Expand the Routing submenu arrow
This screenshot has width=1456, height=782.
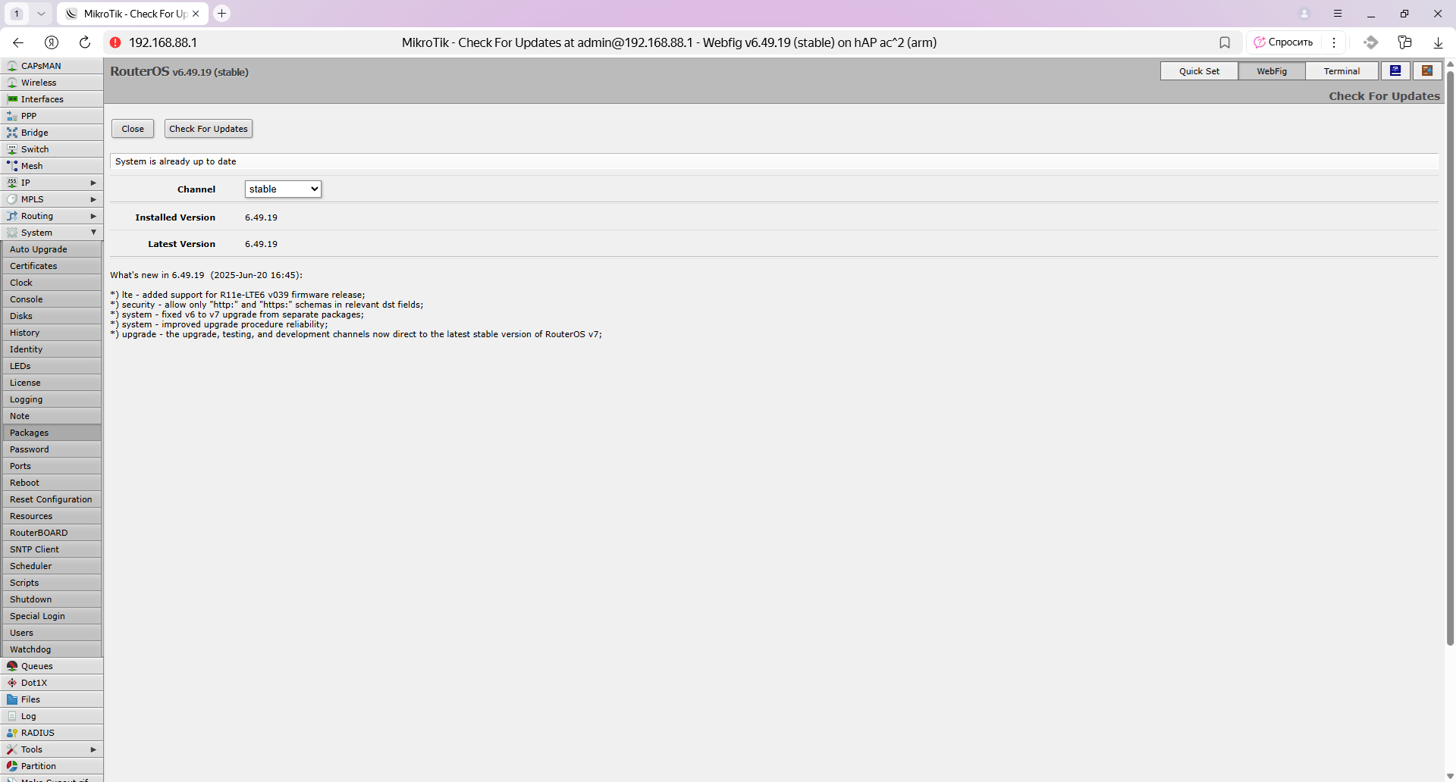(x=93, y=216)
